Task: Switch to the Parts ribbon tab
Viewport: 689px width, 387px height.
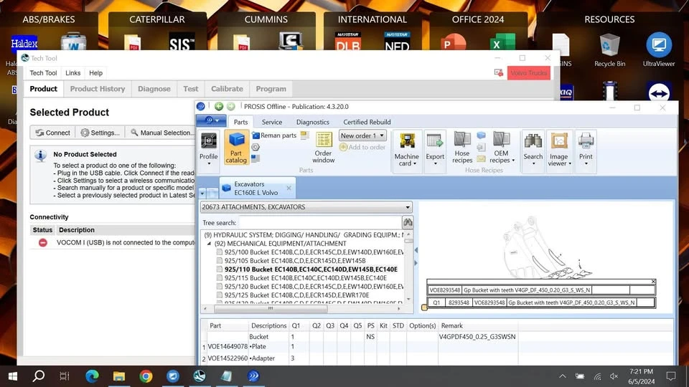Action: 241,122
